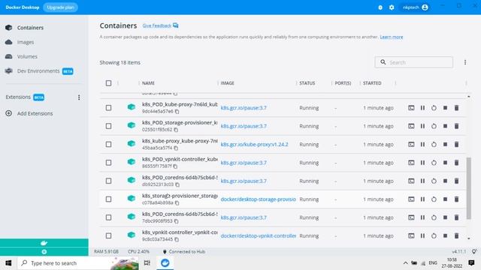Stop the k8s_POD_kube-proxy container
Image resolution: width=481 pixels, height=270 pixels.
[x=445, y=108]
